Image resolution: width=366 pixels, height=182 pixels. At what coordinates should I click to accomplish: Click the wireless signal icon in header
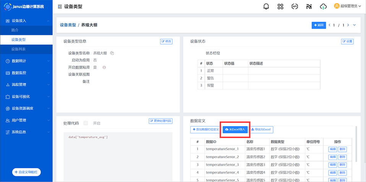pyautogui.click(x=309, y=6)
